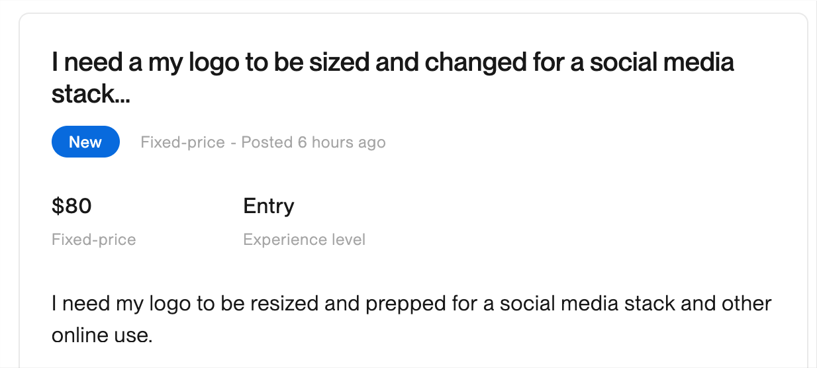Click "online use." in the description

click(x=102, y=336)
